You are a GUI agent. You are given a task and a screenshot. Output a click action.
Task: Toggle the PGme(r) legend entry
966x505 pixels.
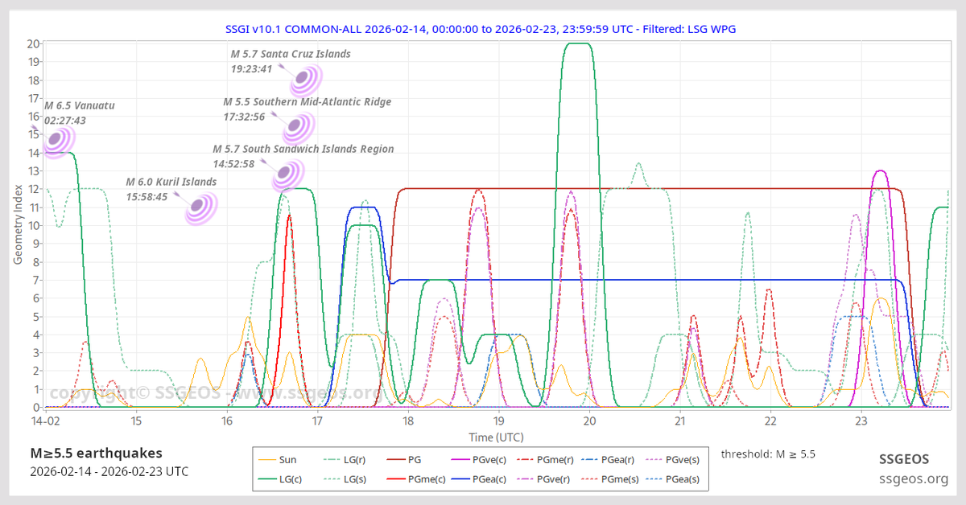click(x=547, y=460)
